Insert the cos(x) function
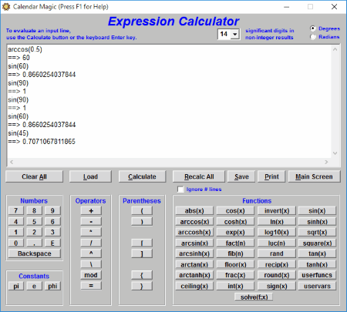The height and width of the screenshot is (312, 347). coord(235,211)
